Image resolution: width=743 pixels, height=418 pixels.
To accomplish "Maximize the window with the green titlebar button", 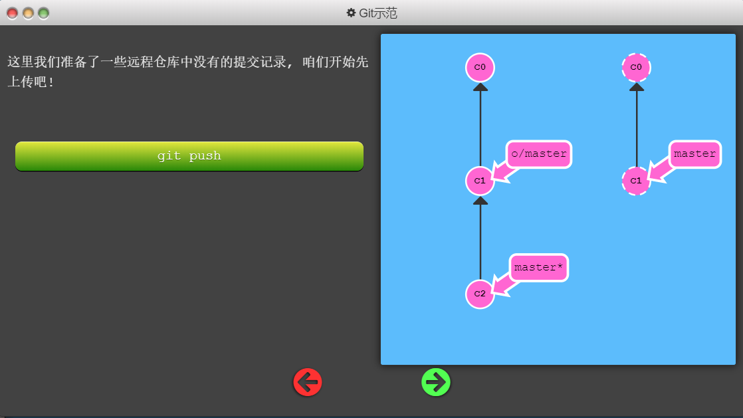I will click(x=43, y=13).
